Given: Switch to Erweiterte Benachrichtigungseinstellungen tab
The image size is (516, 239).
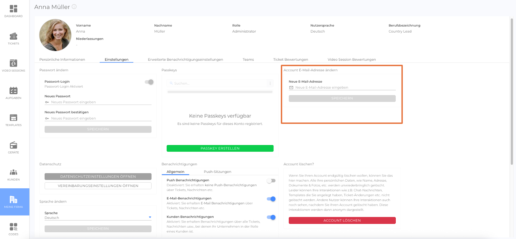Looking at the screenshot, I should (x=185, y=59).
